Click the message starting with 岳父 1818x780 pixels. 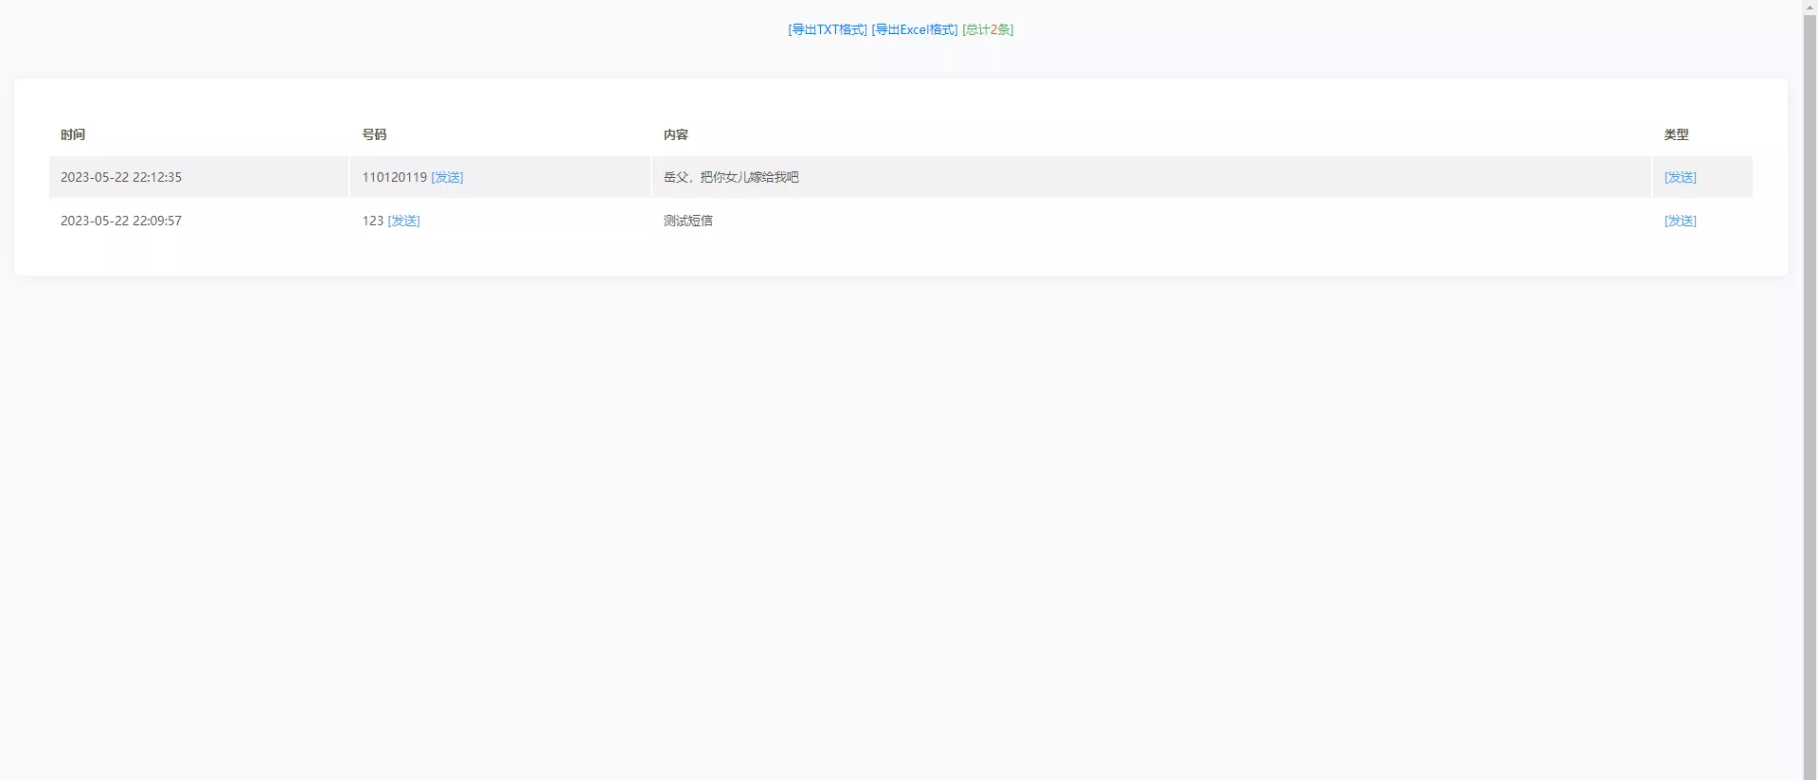731,177
